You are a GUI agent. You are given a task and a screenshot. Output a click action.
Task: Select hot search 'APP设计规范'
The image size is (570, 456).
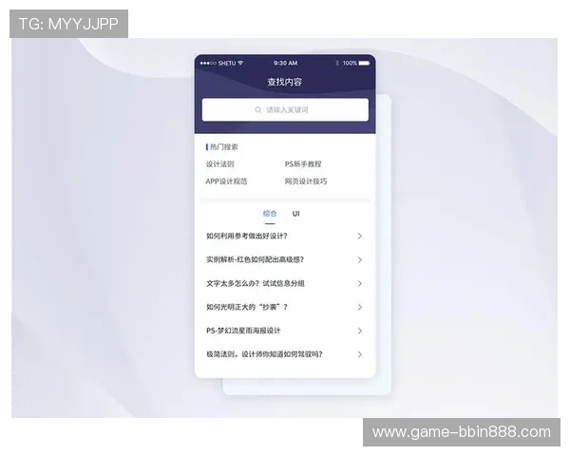tap(226, 181)
